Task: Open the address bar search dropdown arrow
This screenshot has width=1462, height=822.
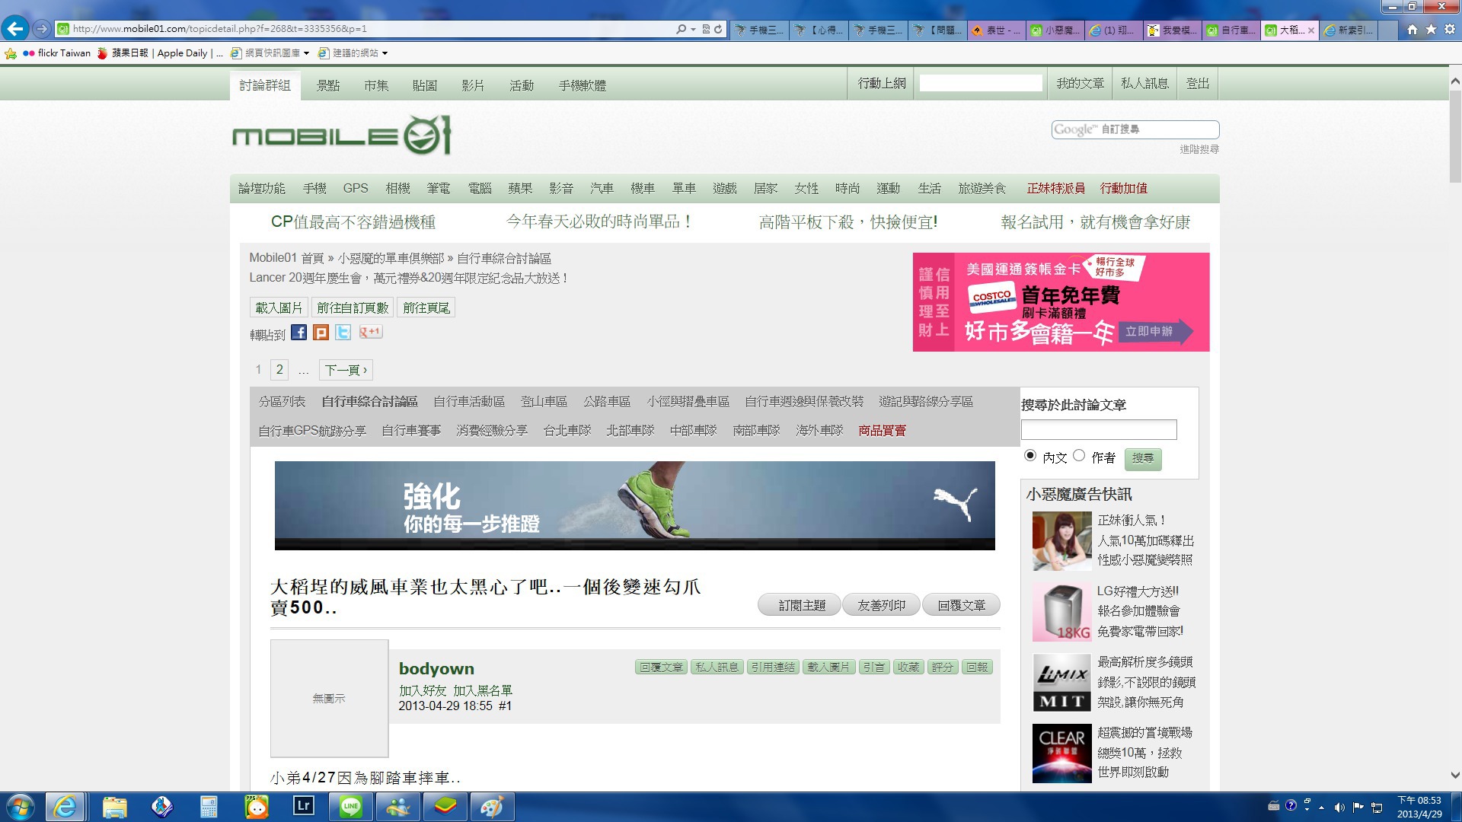Action: click(693, 29)
